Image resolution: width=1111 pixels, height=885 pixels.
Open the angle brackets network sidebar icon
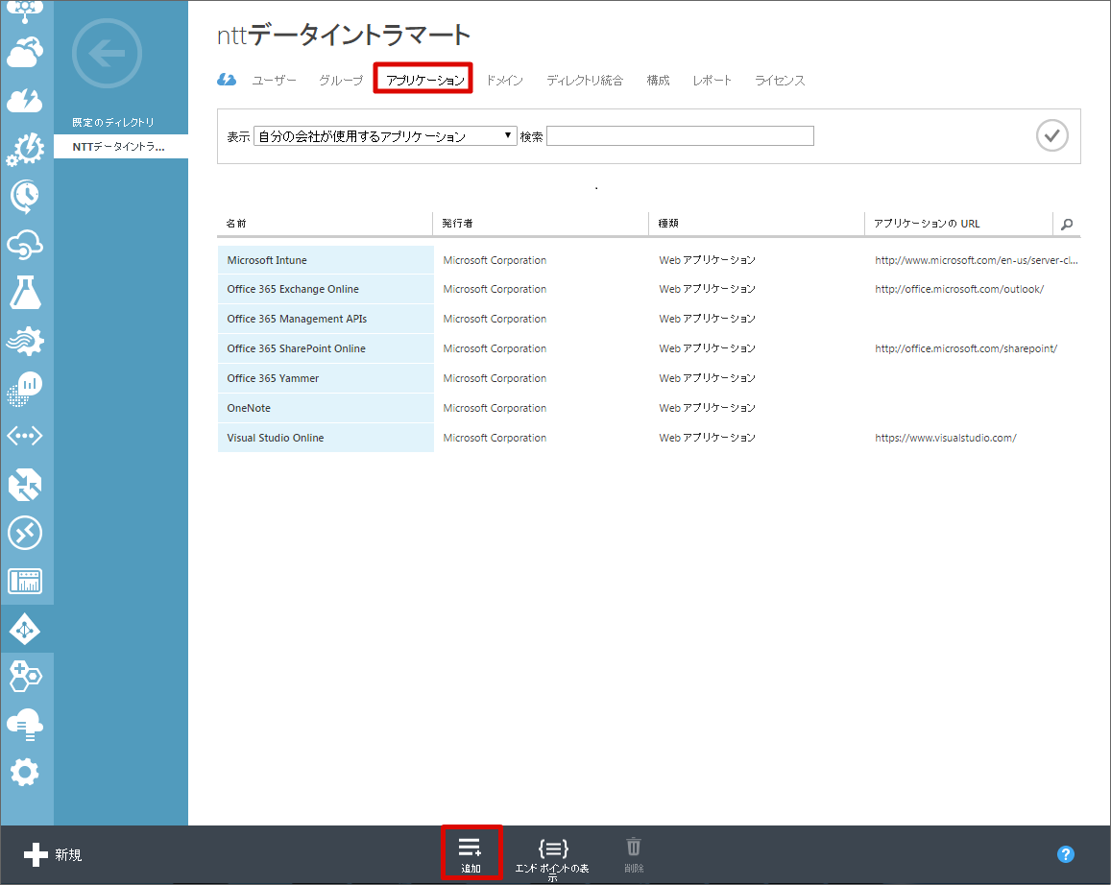[25, 436]
